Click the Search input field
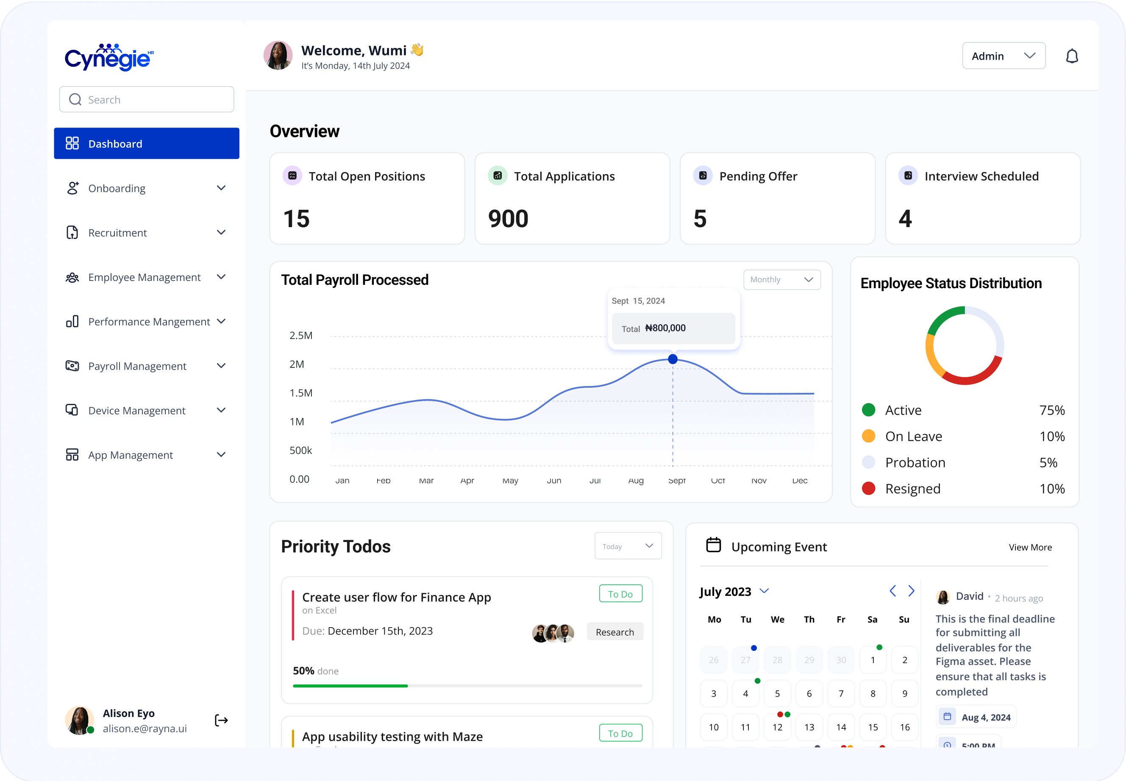Viewport: 1126px width, 781px height. coord(146,99)
